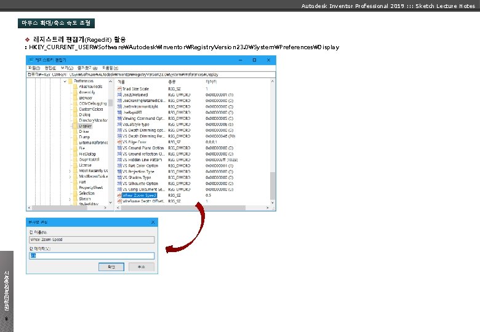Screen dimensions: 480x332
Task: Click the VisualStyle type DWORD icon
Action: click(x=119, y=124)
